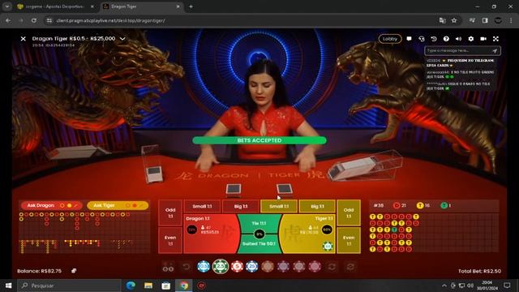Bookmark page with the star icon
Viewport: 519px width, 292px height.
[454, 20]
